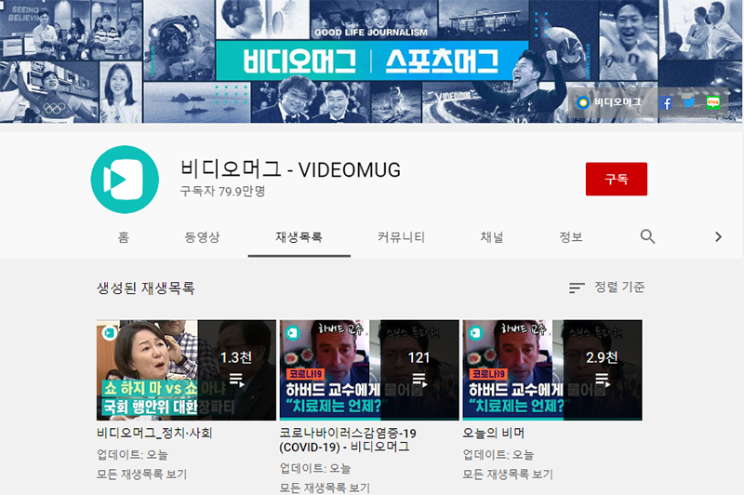Viewport: 744px width, 495px height.
Task: View full playlist under 비디오머그_정치·사회
Action: (142, 475)
